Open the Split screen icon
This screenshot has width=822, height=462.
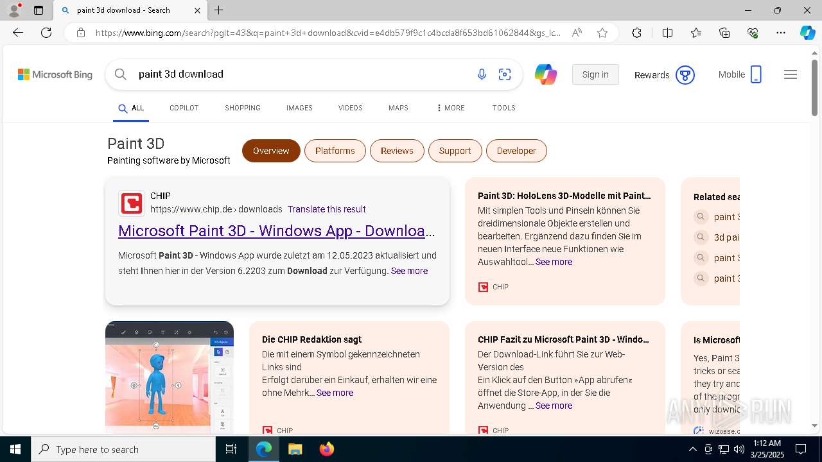(667, 33)
